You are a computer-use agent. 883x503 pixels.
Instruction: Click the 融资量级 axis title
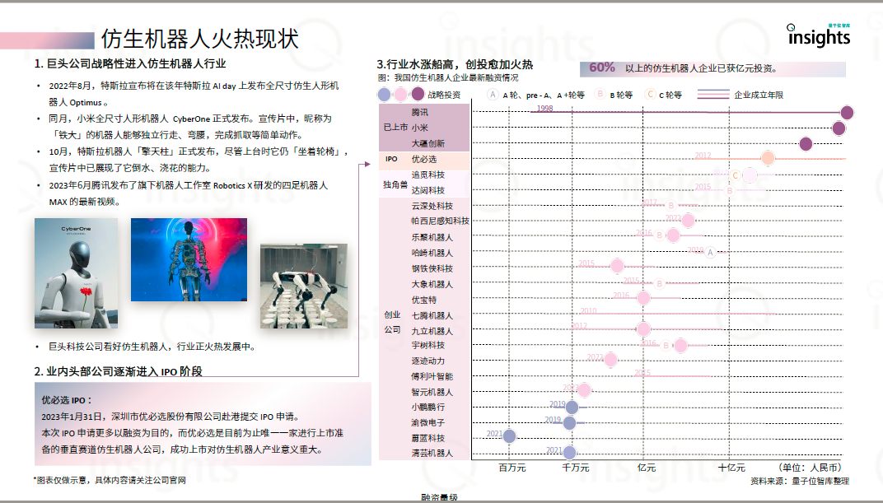click(439, 497)
